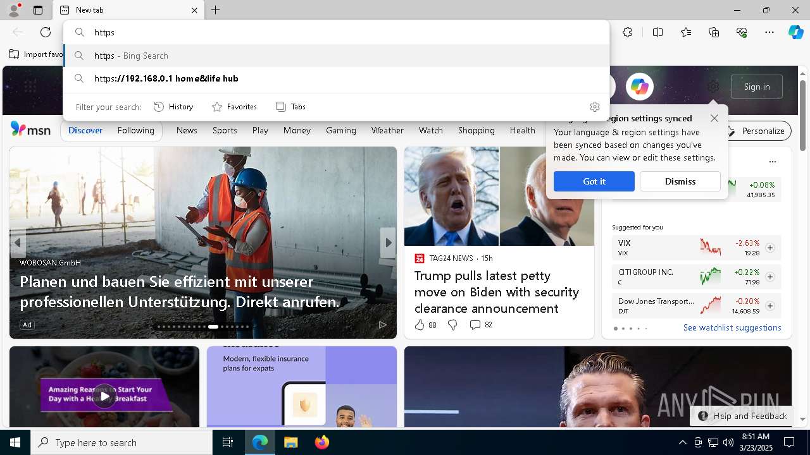Screen dimensions: 810x455
Task: Switch to the Following tab
Action: (x=135, y=130)
